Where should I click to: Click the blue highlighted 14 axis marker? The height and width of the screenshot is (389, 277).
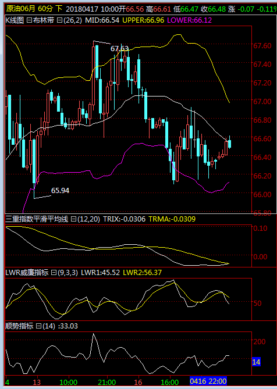256,362
